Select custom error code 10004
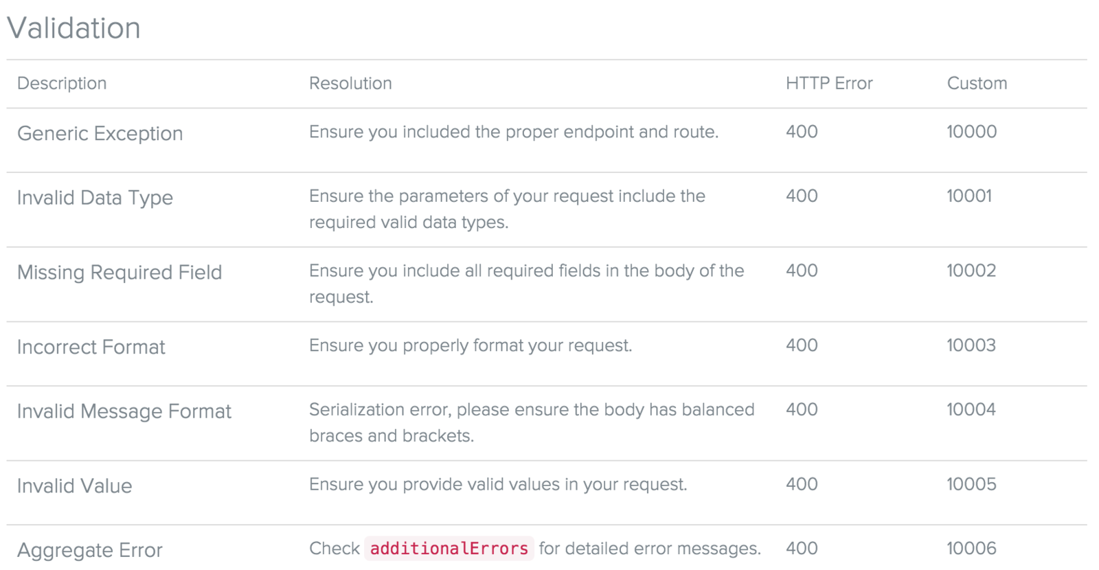Viewport: 1099px width, 570px height. [x=971, y=409]
